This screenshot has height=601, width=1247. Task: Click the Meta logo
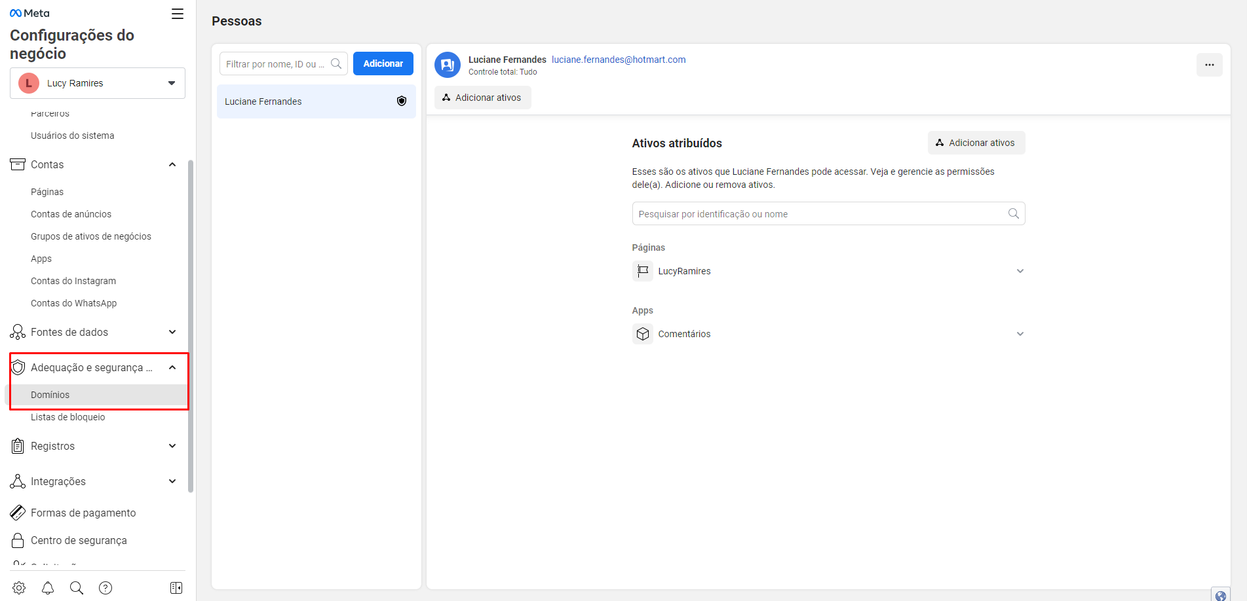[x=29, y=13]
